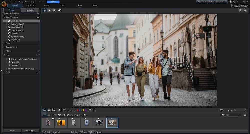The height and width of the screenshot is (134, 250).
Task: Open the Metadata tab
Action: pos(30,10)
